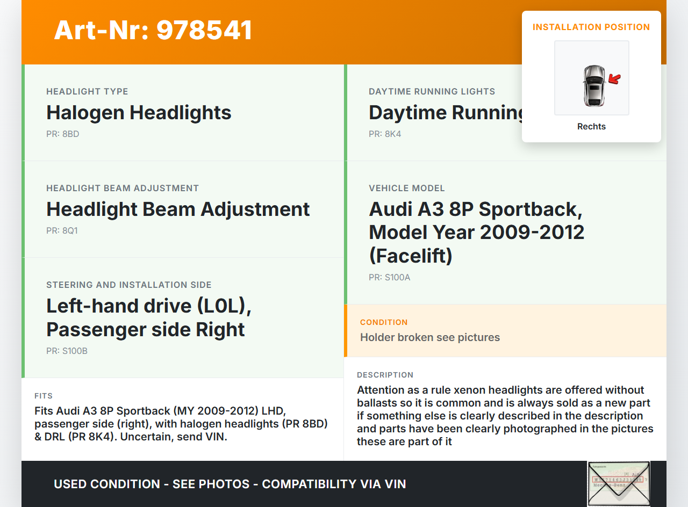The height and width of the screenshot is (507, 688).
Task: Click the 'FITS' section label
Action: point(44,396)
